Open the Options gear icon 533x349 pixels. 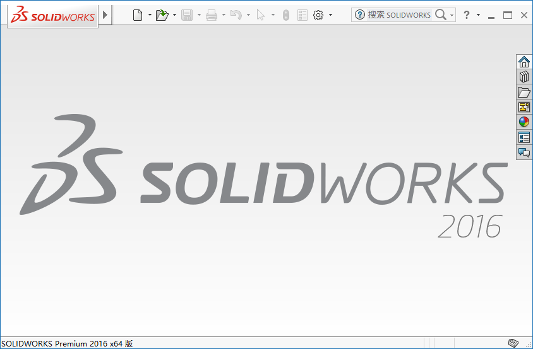tap(318, 15)
